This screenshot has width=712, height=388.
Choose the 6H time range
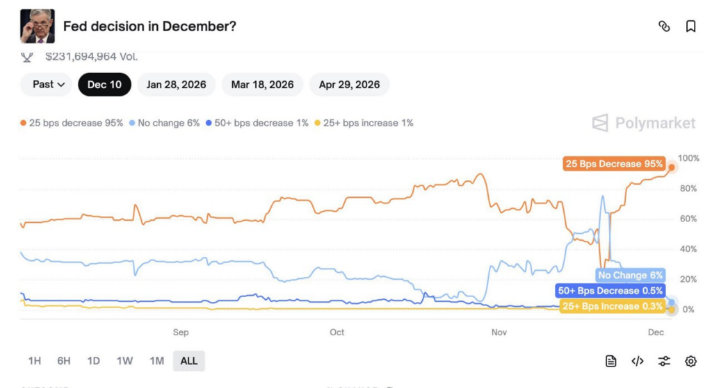(x=64, y=361)
